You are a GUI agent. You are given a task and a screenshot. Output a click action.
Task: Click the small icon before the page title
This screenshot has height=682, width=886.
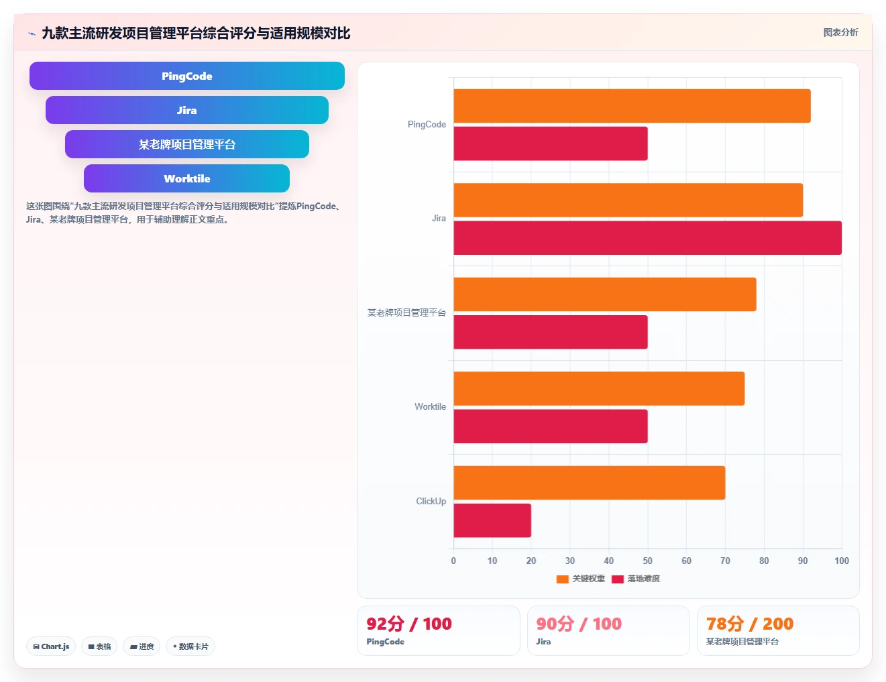pyautogui.click(x=32, y=34)
